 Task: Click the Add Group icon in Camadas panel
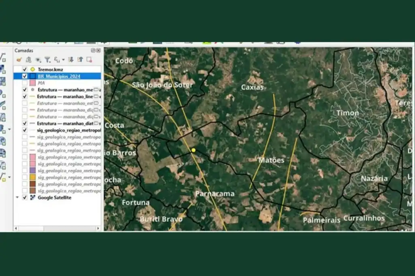(29, 59)
